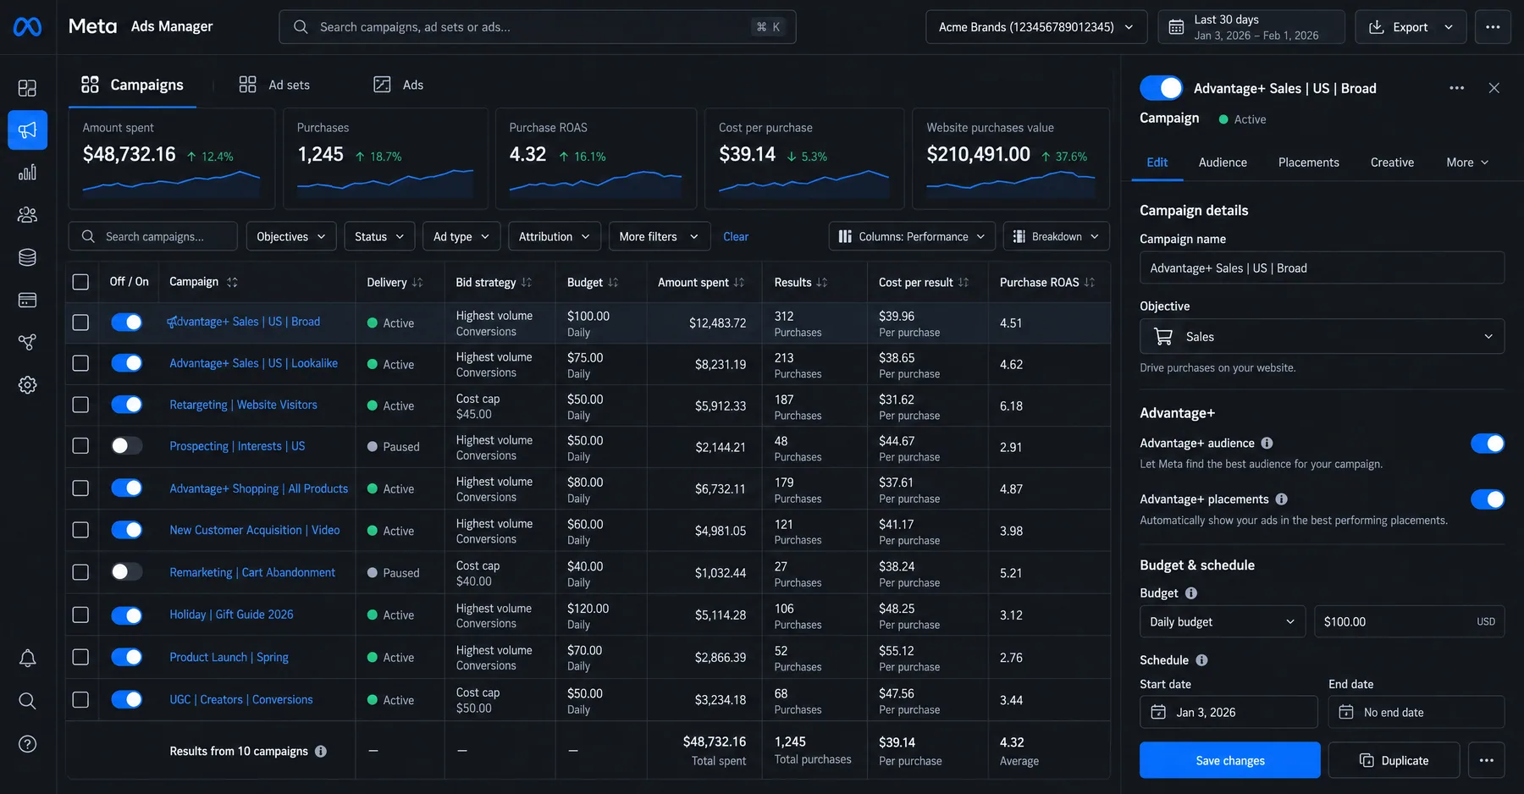Viewport: 1524px width, 794px height.
Task: Open the billing card icon in sidebar
Action: [x=27, y=300]
